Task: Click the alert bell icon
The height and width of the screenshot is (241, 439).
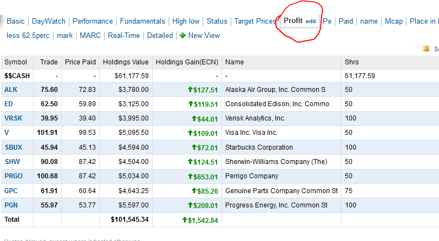Action: point(426,48)
